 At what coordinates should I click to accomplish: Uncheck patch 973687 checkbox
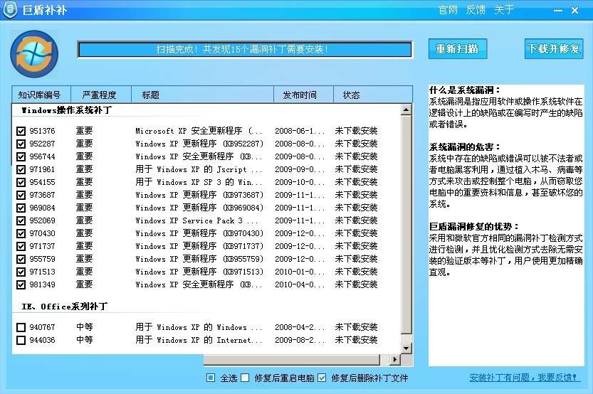click(21, 196)
